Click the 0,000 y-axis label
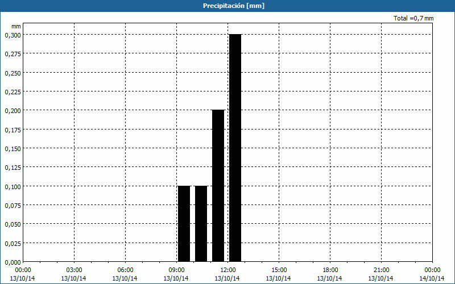The image size is (455, 284). point(13,262)
